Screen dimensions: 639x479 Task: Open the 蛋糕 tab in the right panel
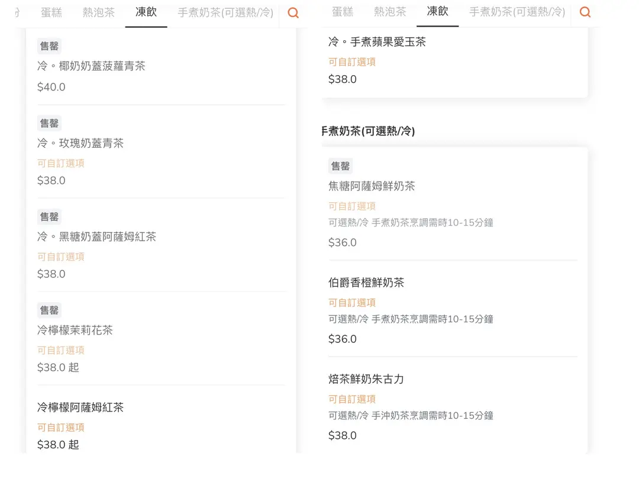pos(343,12)
